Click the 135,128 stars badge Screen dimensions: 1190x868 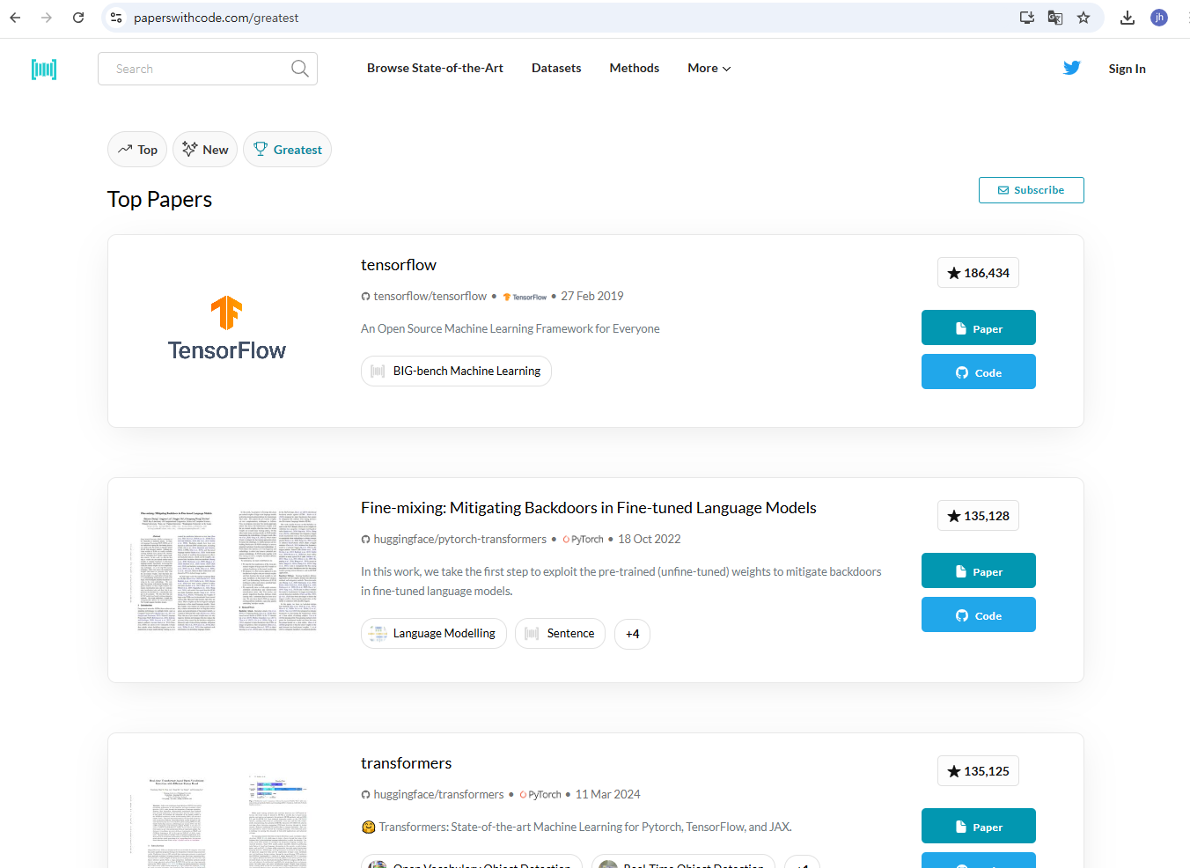978,516
